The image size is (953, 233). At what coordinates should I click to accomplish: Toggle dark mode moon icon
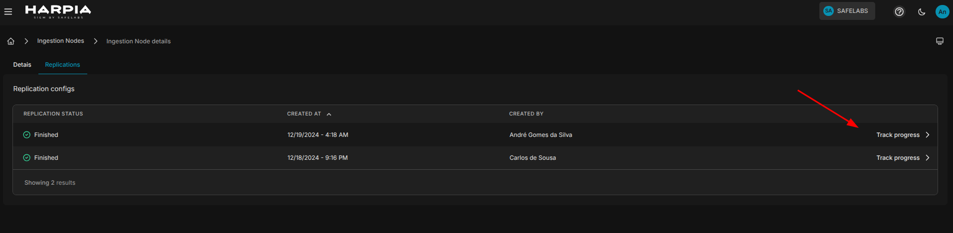click(922, 12)
